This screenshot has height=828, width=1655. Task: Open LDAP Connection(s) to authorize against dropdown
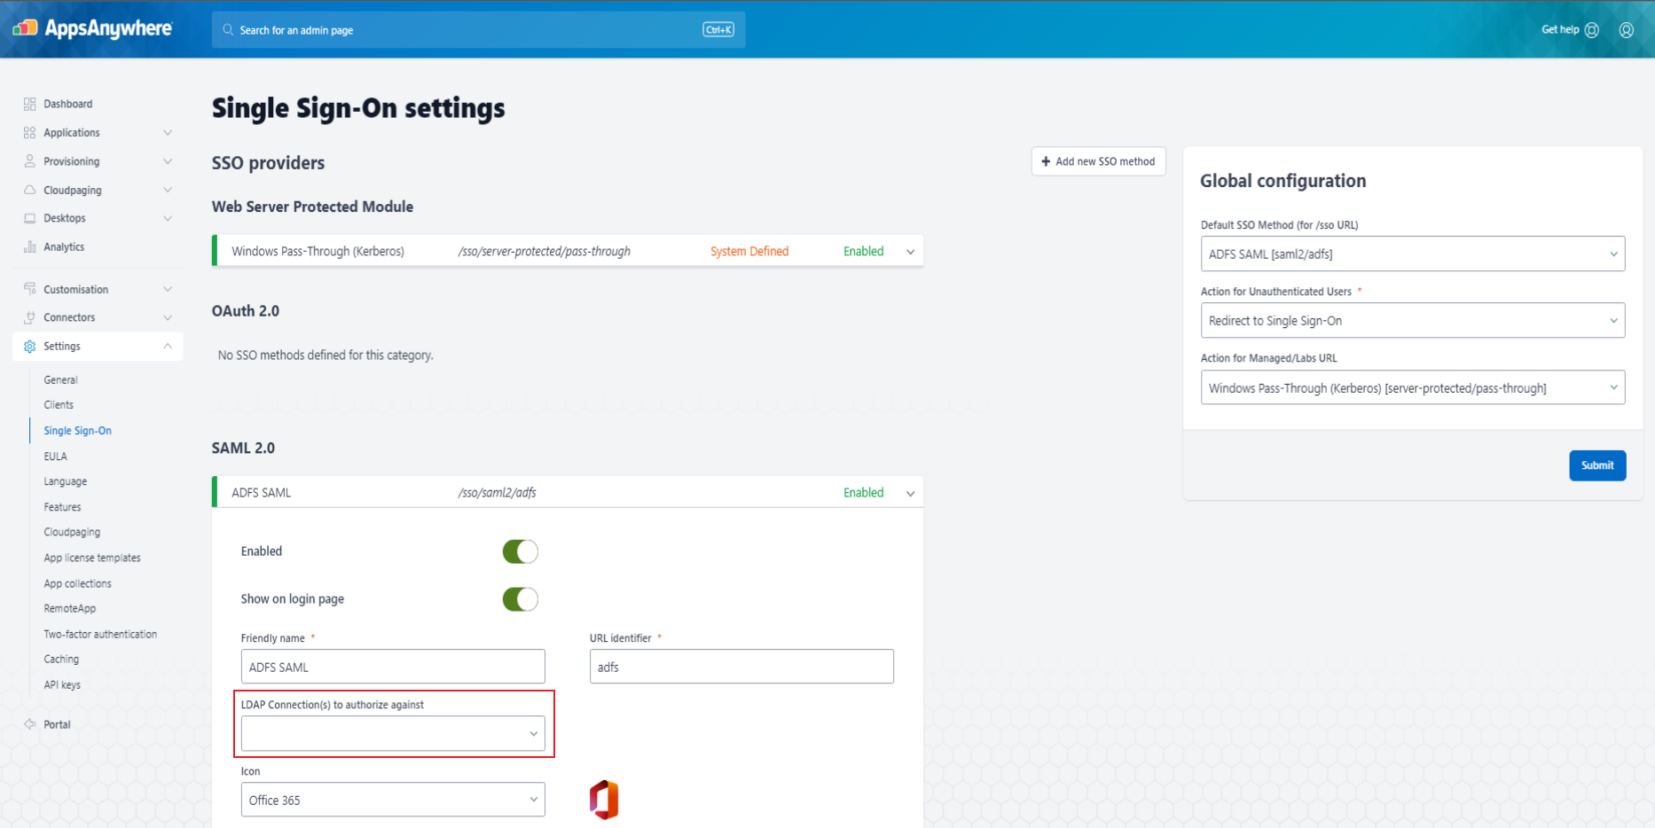click(x=393, y=733)
